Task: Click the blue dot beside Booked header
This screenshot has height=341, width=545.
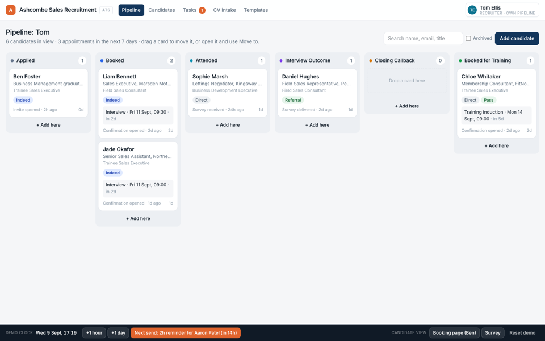Action: click(102, 61)
